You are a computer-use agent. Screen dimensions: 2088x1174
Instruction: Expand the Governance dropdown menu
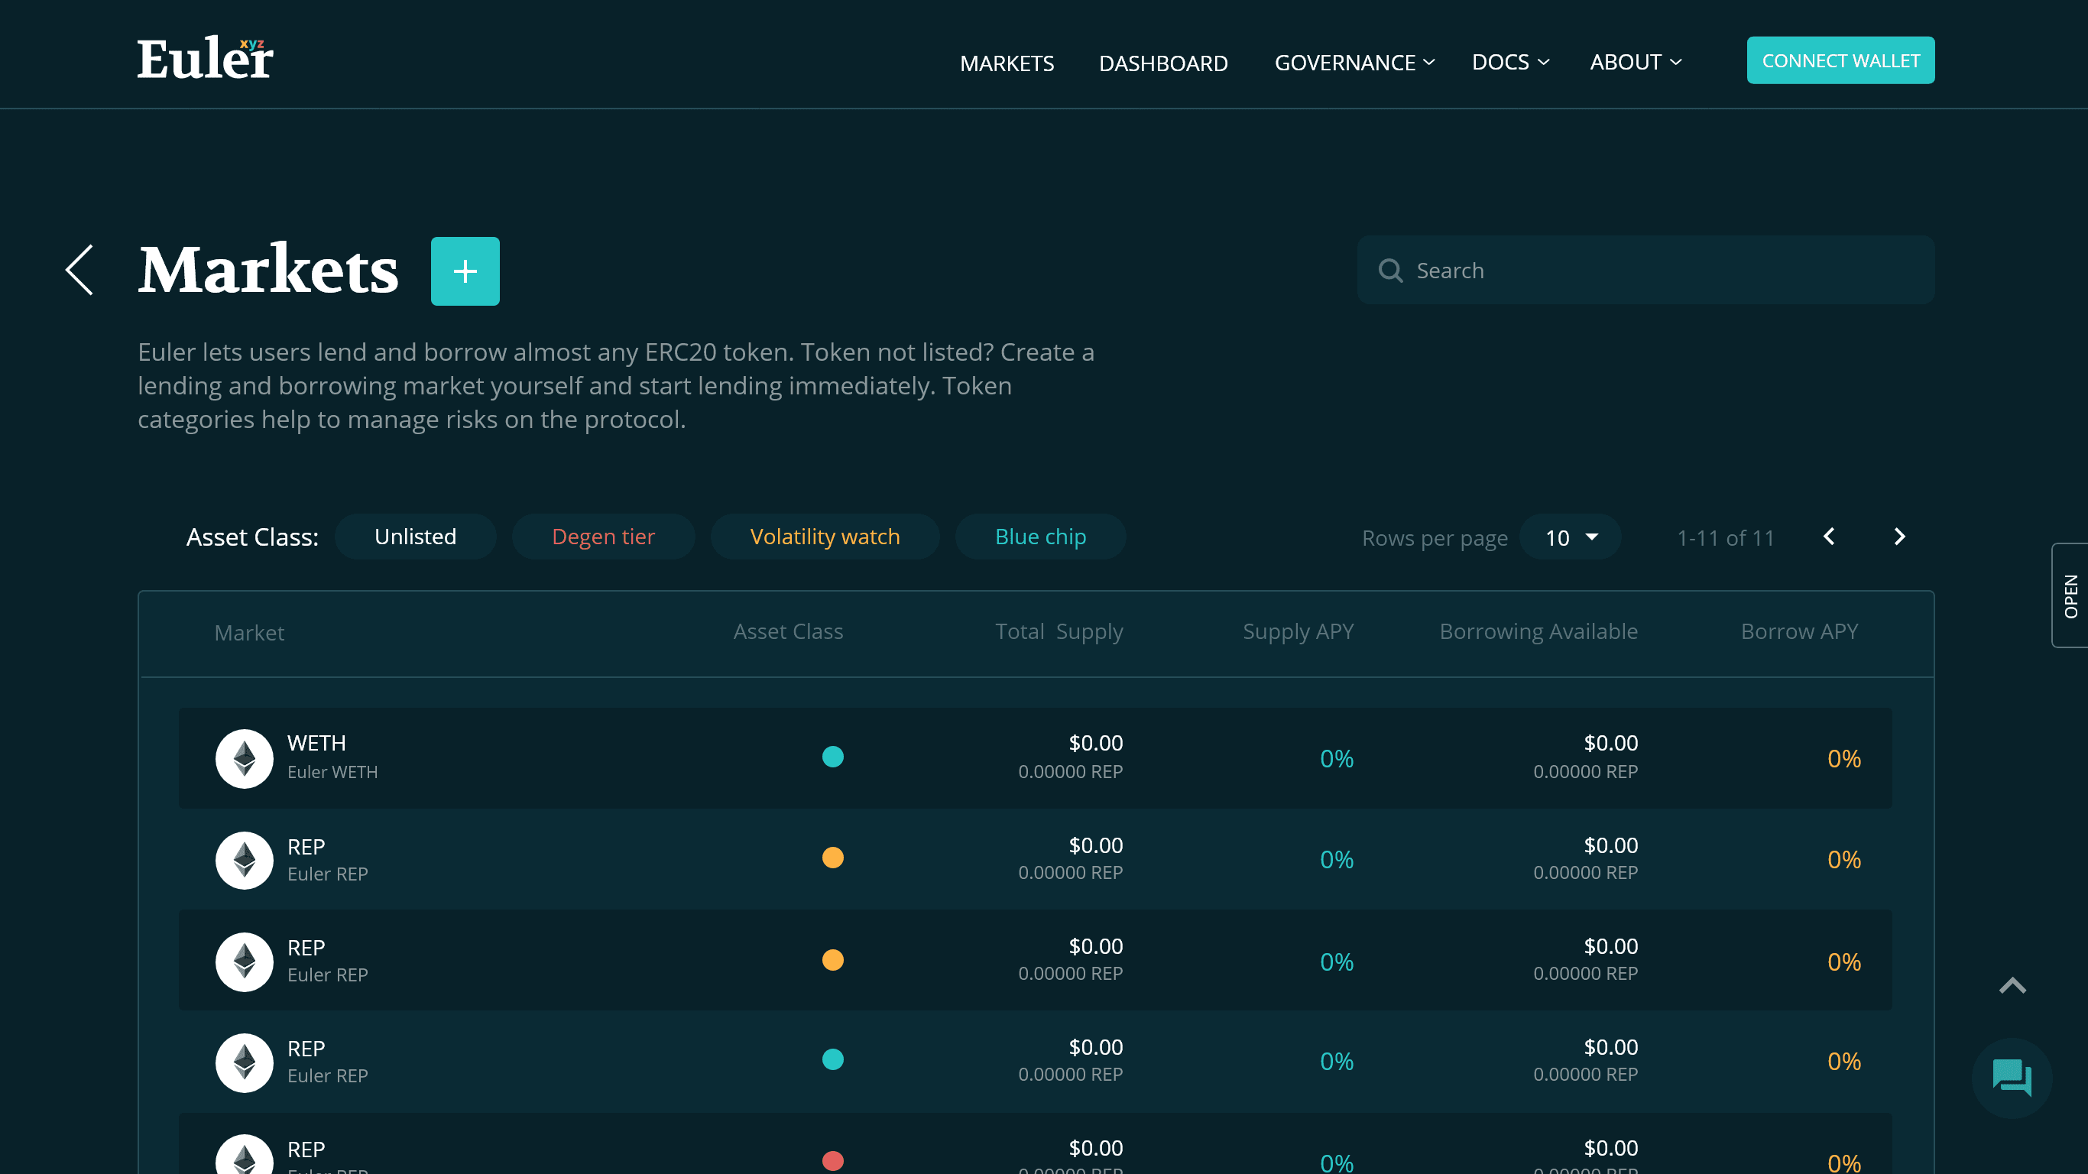coord(1354,63)
